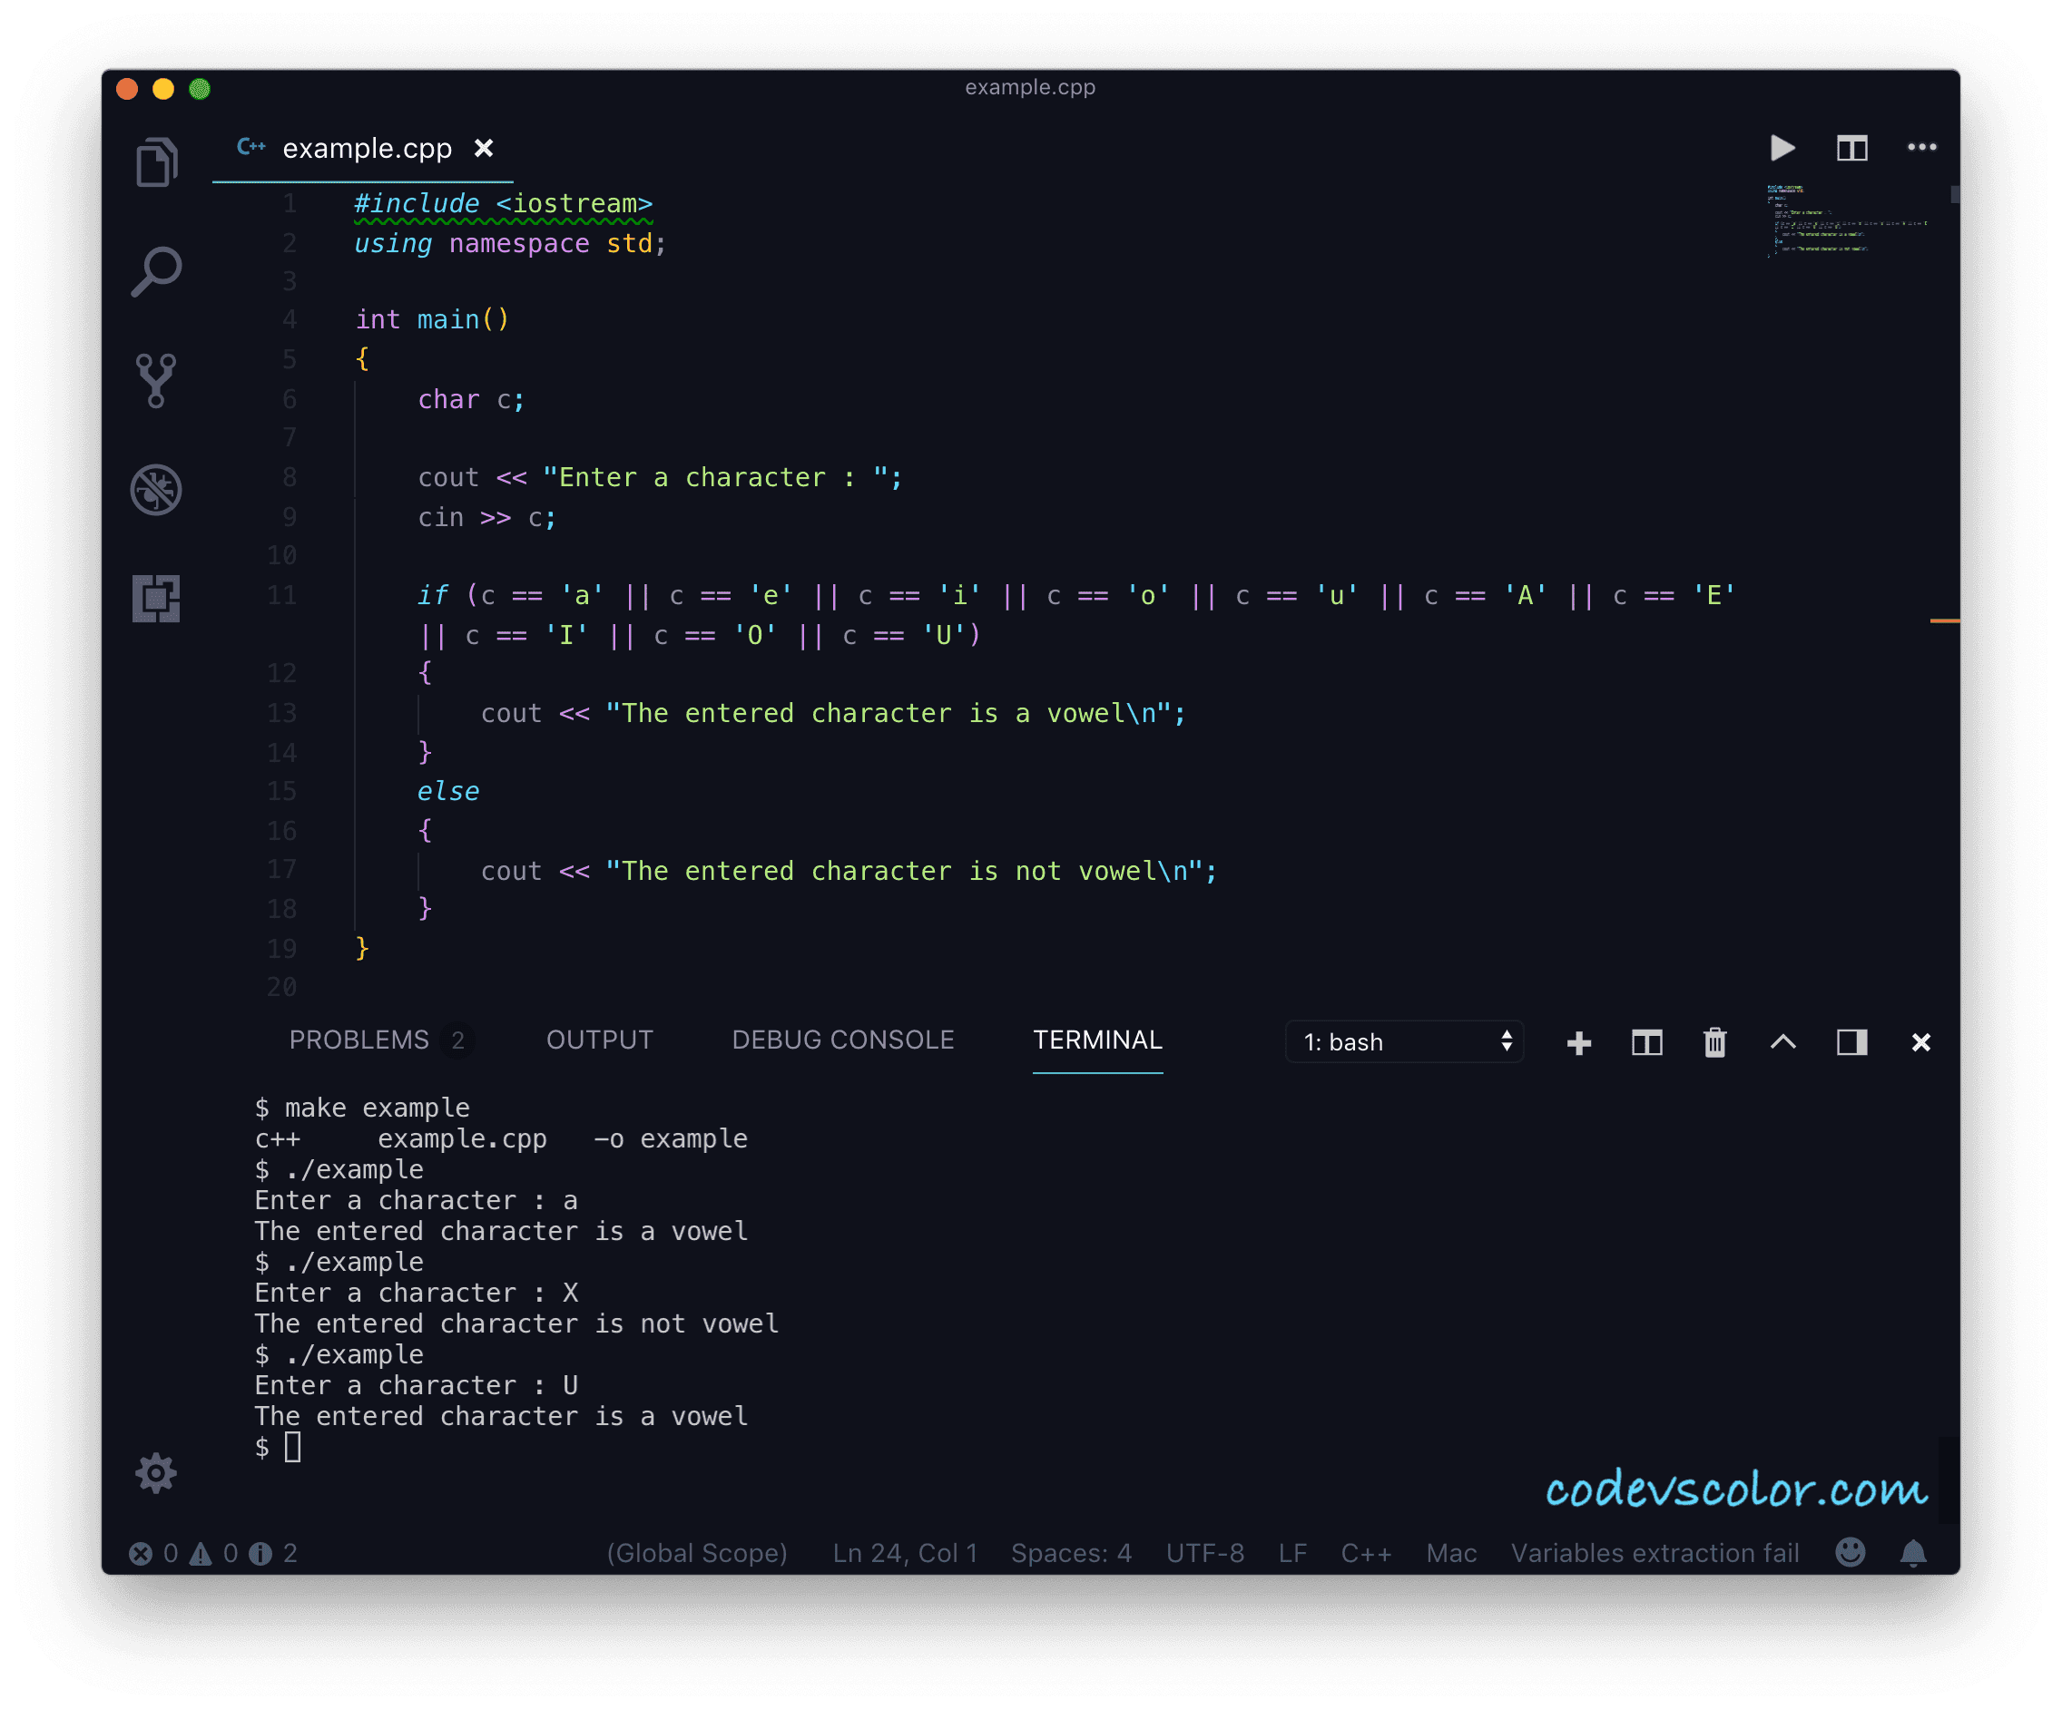
Task: Open the editor More Actions ellipsis
Action: click(1921, 148)
